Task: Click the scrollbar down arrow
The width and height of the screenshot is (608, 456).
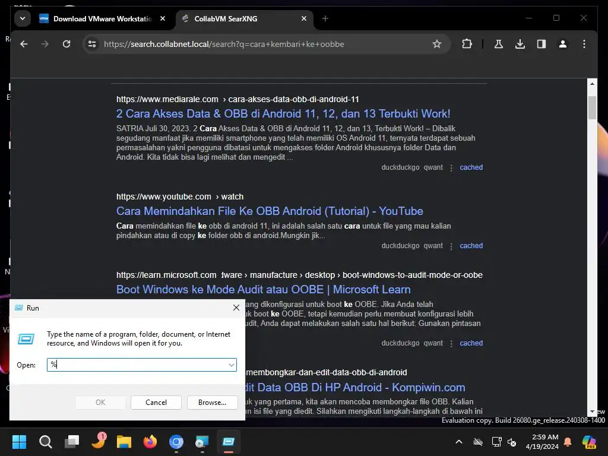Action: point(592,411)
